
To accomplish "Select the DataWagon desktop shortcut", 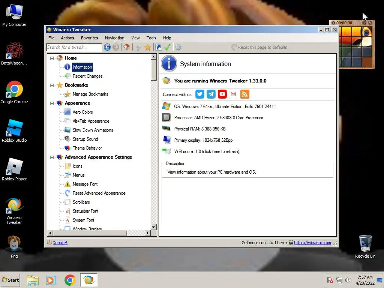I will (14, 54).
